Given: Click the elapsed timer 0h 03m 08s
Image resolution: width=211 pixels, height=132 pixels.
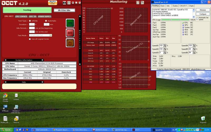Looking at the screenshot, I should click(x=64, y=10).
